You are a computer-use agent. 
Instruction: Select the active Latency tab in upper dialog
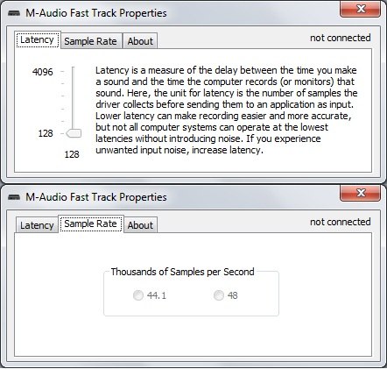[38, 39]
